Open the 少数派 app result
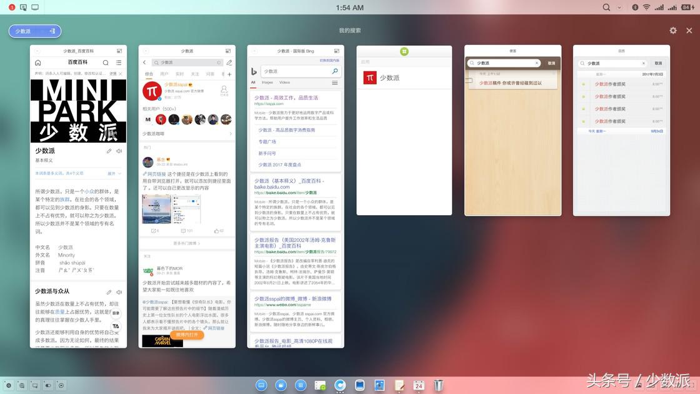This screenshot has width=700, height=394. (387, 78)
